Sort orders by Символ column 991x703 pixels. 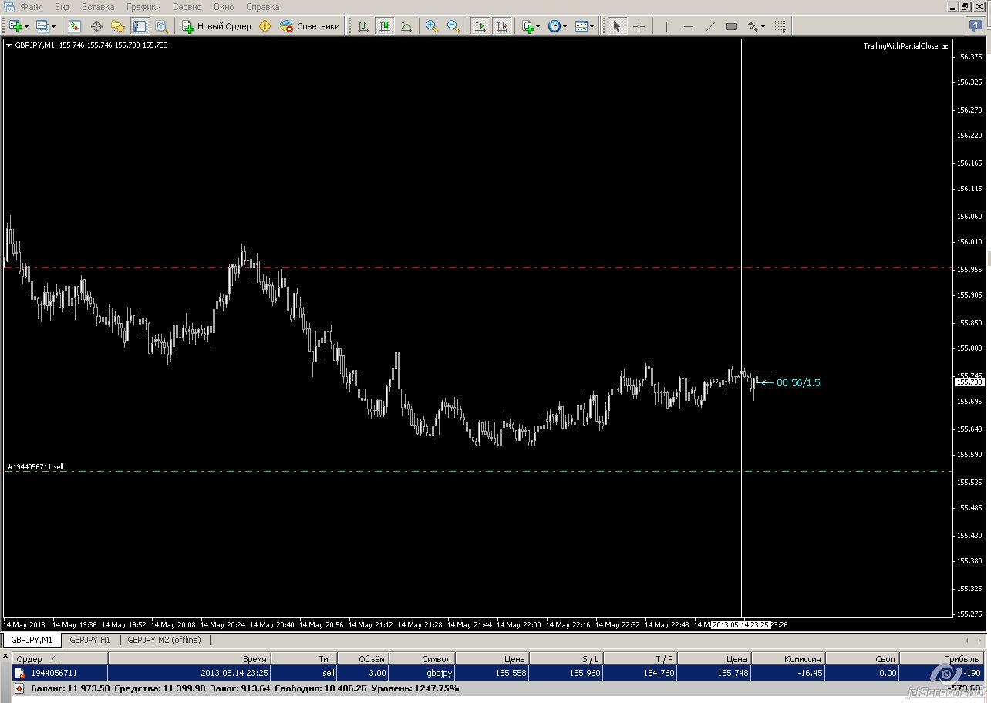point(422,659)
